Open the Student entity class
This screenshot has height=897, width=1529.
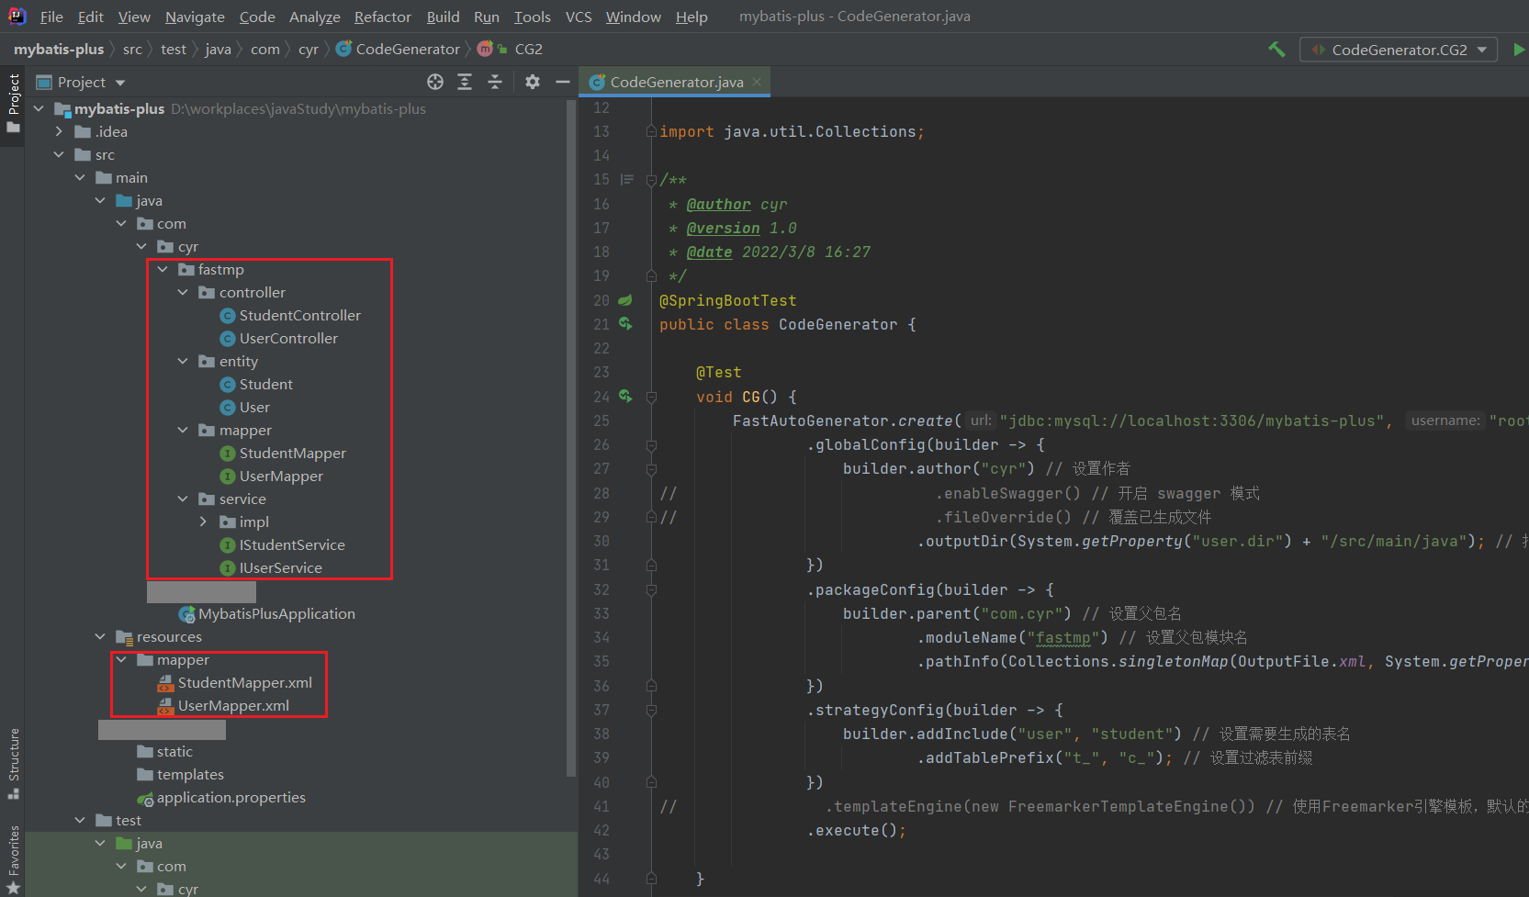tap(265, 384)
